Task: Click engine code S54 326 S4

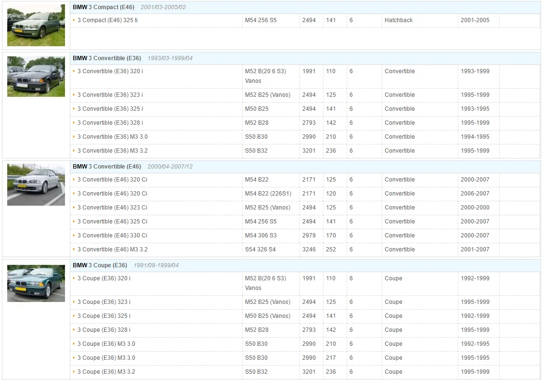Action: point(260,249)
